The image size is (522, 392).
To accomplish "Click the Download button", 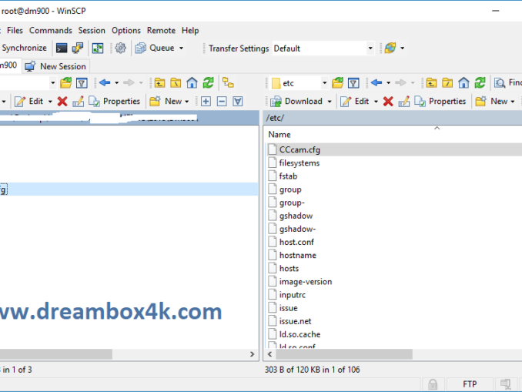I will point(296,101).
